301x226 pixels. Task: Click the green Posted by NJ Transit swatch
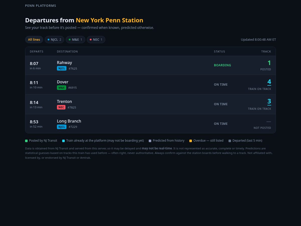coord(26,141)
